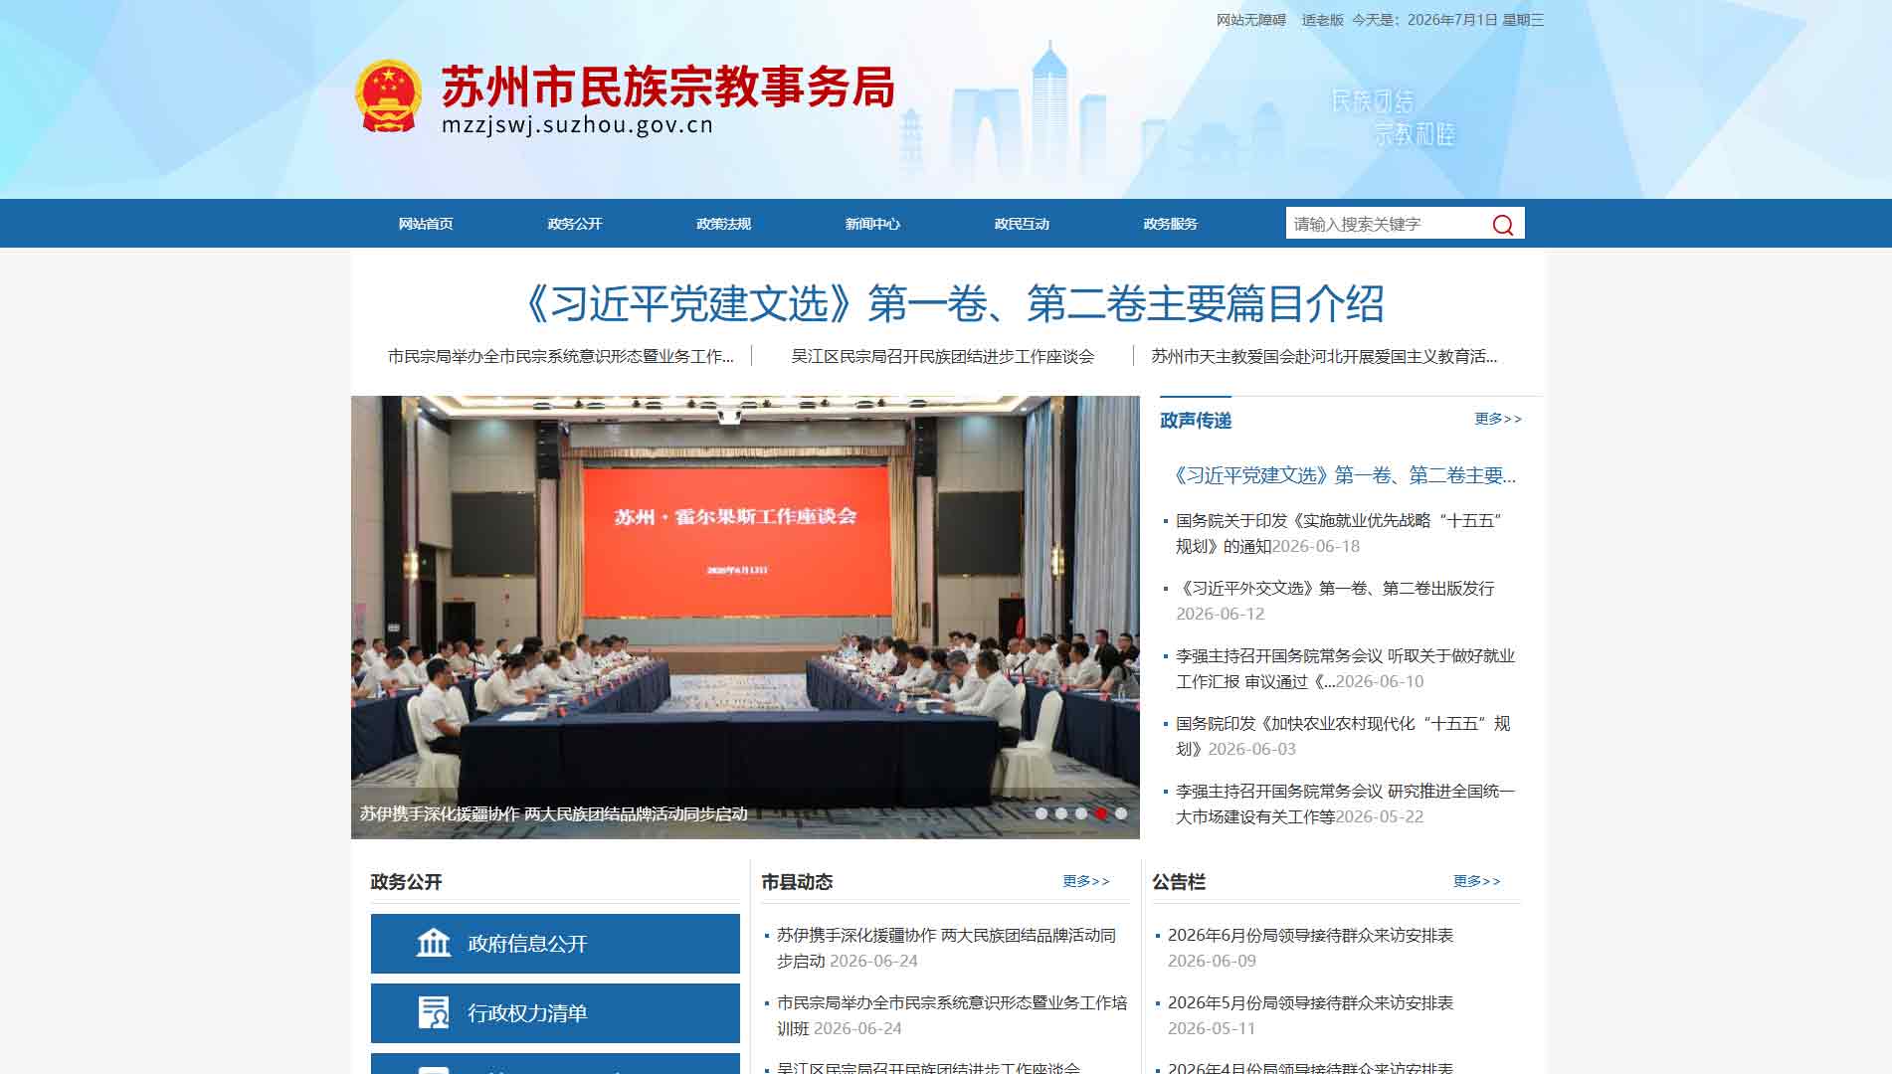Open 国务院关于印发《实施就业优先战略 article
Screen dimensions: 1892x1074
[x=1339, y=533]
